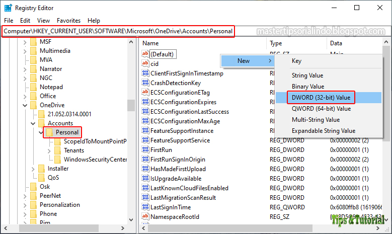Click the string icon beside (Default) value
392x234 pixels.
(145, 53)
